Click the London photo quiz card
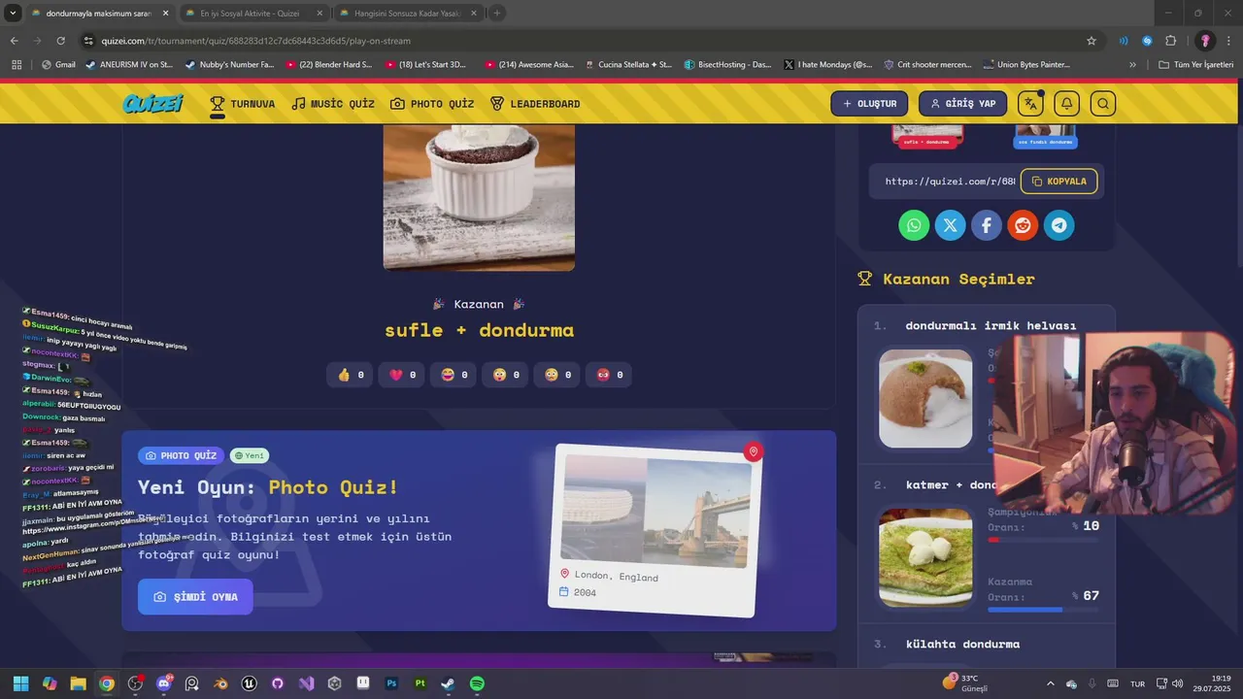Viewport: 1243px width, 699px height. coord(655,530)
